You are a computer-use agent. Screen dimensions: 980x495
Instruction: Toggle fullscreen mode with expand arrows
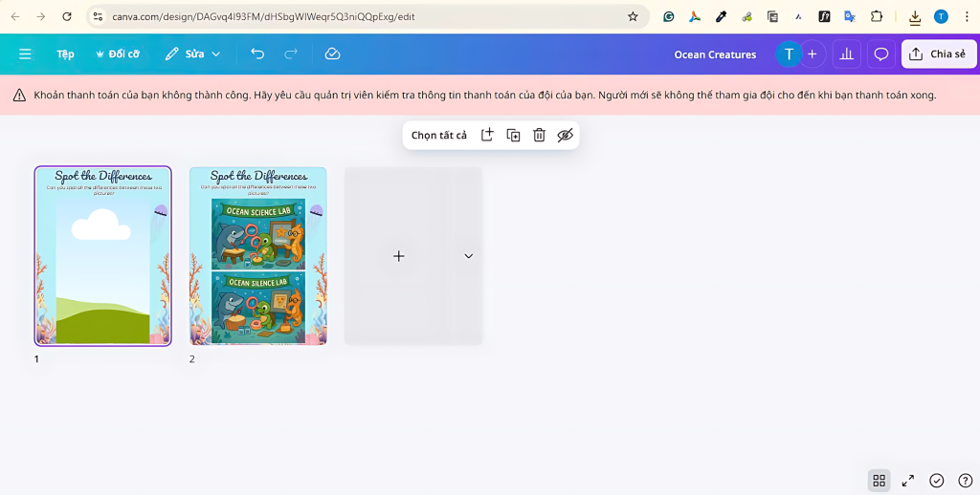coord(908,481)
